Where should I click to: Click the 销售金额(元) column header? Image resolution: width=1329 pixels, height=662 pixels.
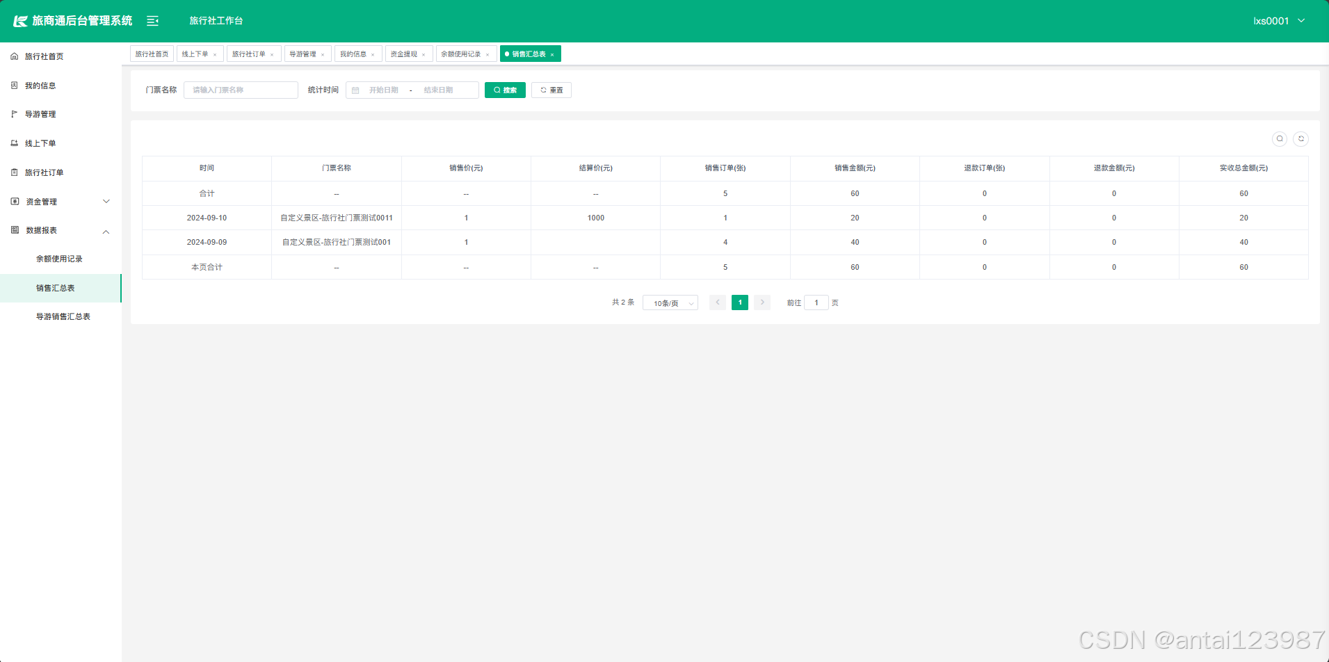click(x=855, y=168)
